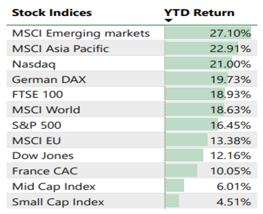Select the MSCI Emerging markets row label

(x=81, y=34)
